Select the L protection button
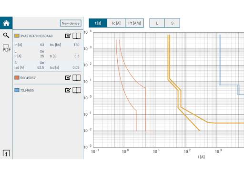 click(x=157, y=23)
